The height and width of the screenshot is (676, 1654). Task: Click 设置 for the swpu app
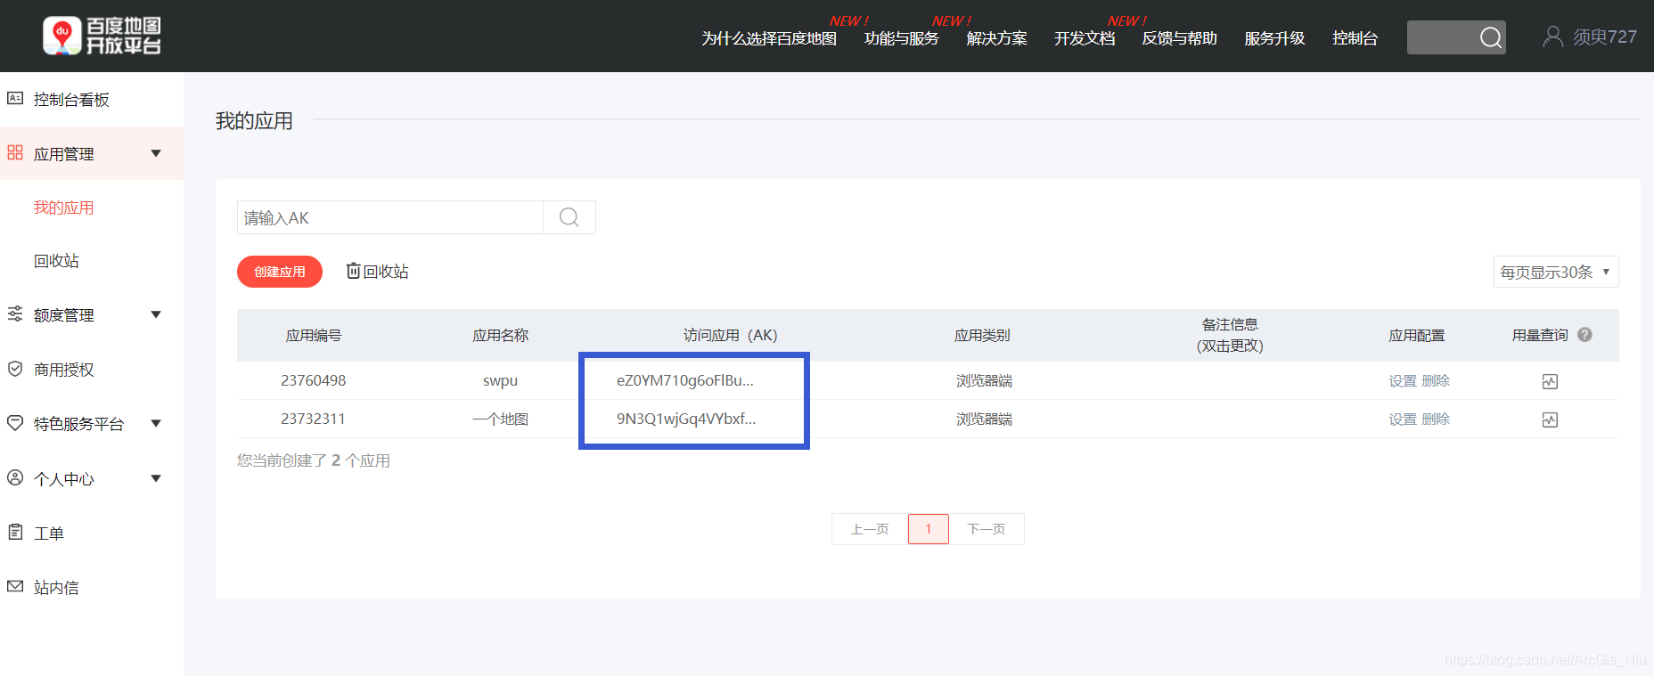1402,381
